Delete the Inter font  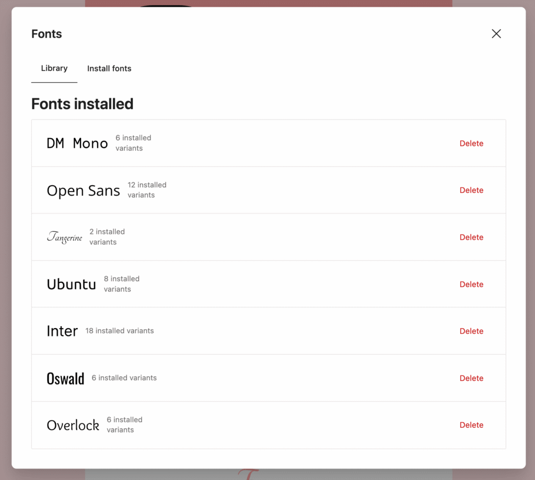click(x=471, y=331)
